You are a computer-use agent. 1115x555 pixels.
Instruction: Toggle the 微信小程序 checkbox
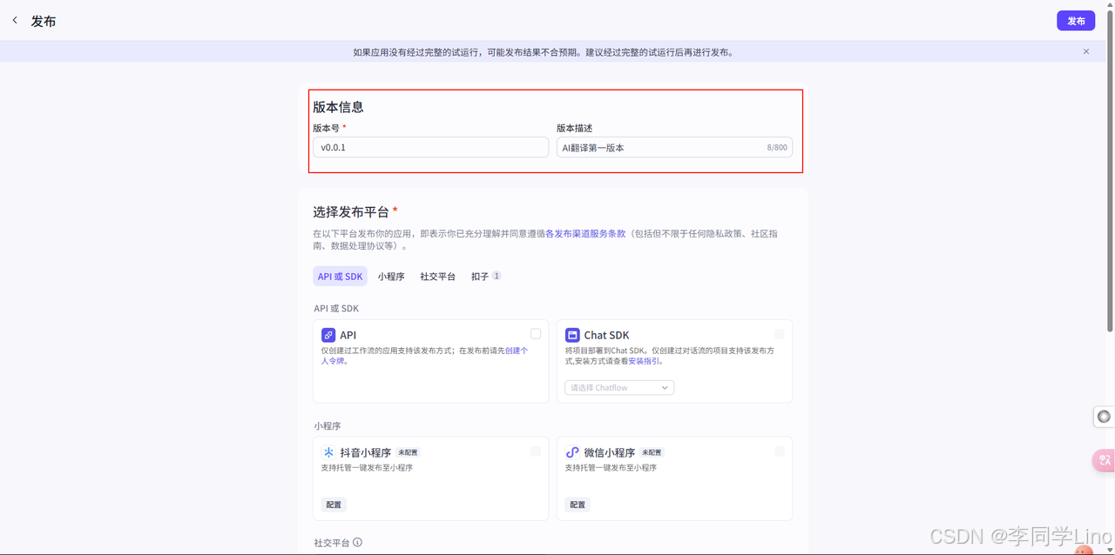click(x=780, y=451)
